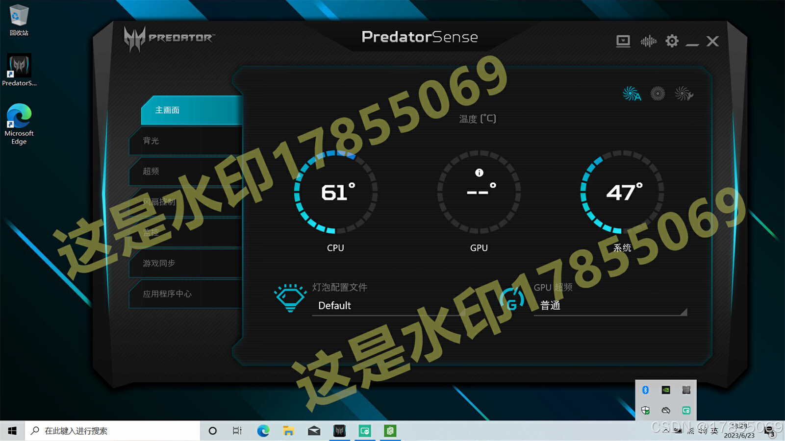This screenshot has height=441, width=785.
Task: Launch Edge from the taskbar
Action: click(263, 431)
